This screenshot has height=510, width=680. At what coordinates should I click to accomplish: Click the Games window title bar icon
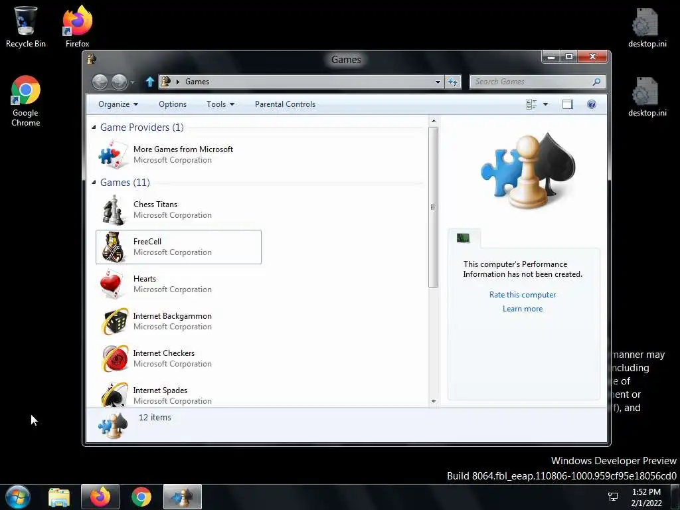click(x=92, y=59)
